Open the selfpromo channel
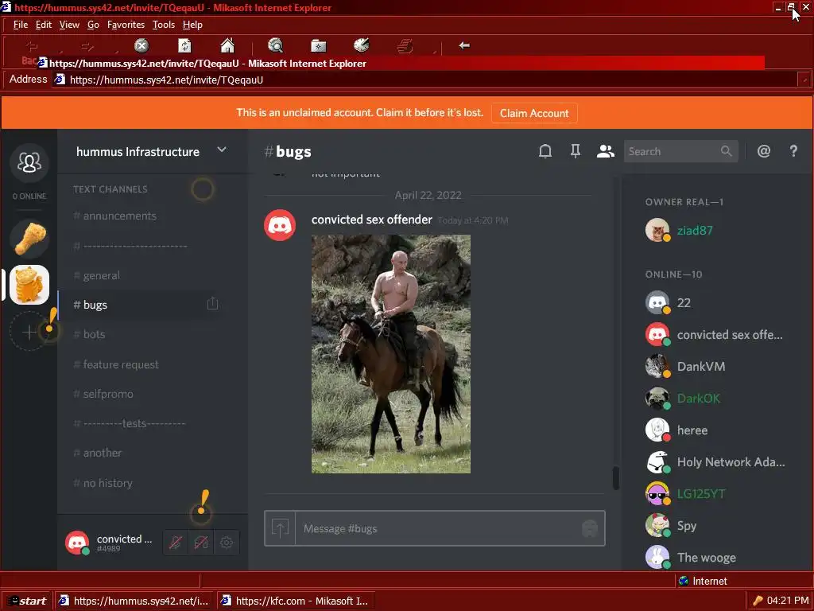 (x=140, y=394)
